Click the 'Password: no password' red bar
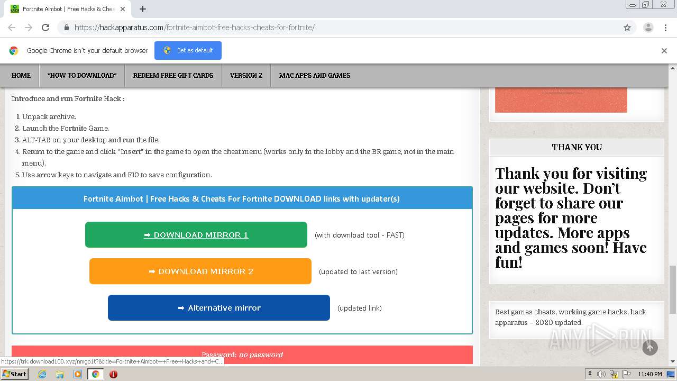677x381 pixels. 242,355
